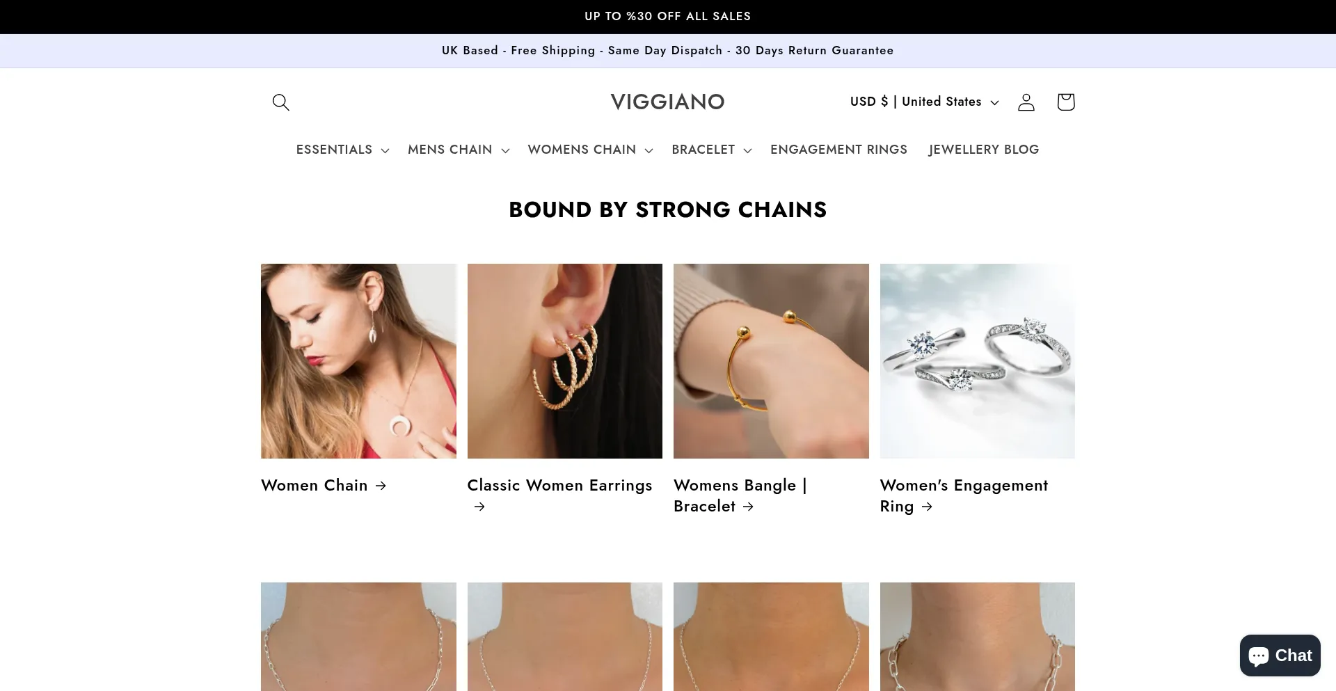The height and width of the screenshot is (691, 1336).
Task: Click the VIGGIANO logo
Action: click(667, 102)
